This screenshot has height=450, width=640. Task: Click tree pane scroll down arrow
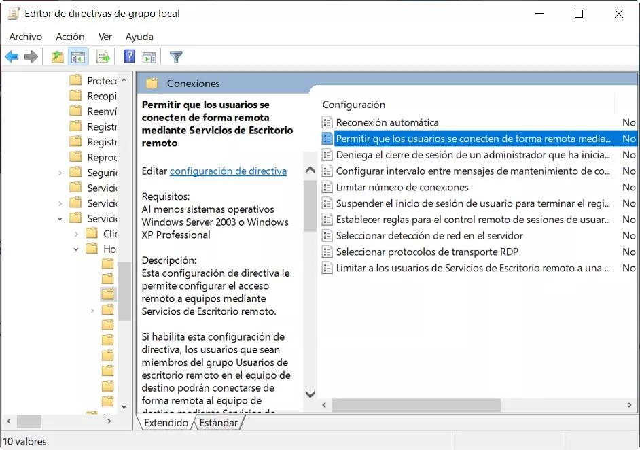(124, 406)
